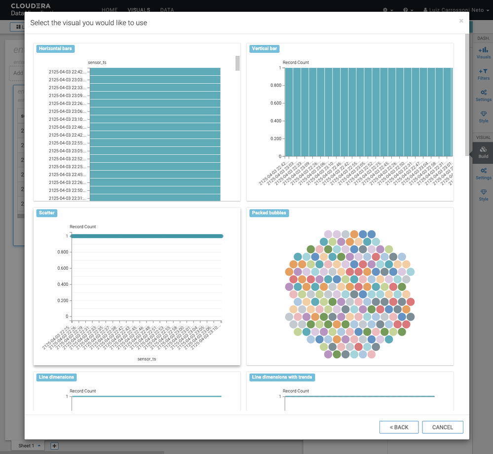
Task: Open the Luiz Carrossoni Neto user menu
Action: [x=456, y=10]
